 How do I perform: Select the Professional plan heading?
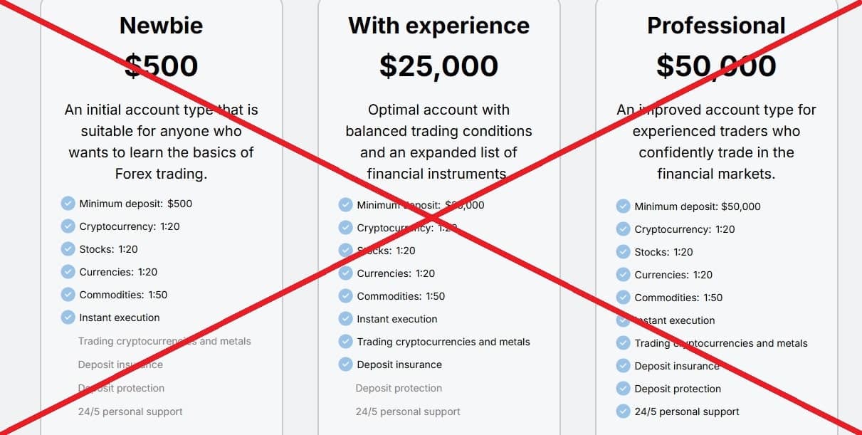(x=716, y=26)
